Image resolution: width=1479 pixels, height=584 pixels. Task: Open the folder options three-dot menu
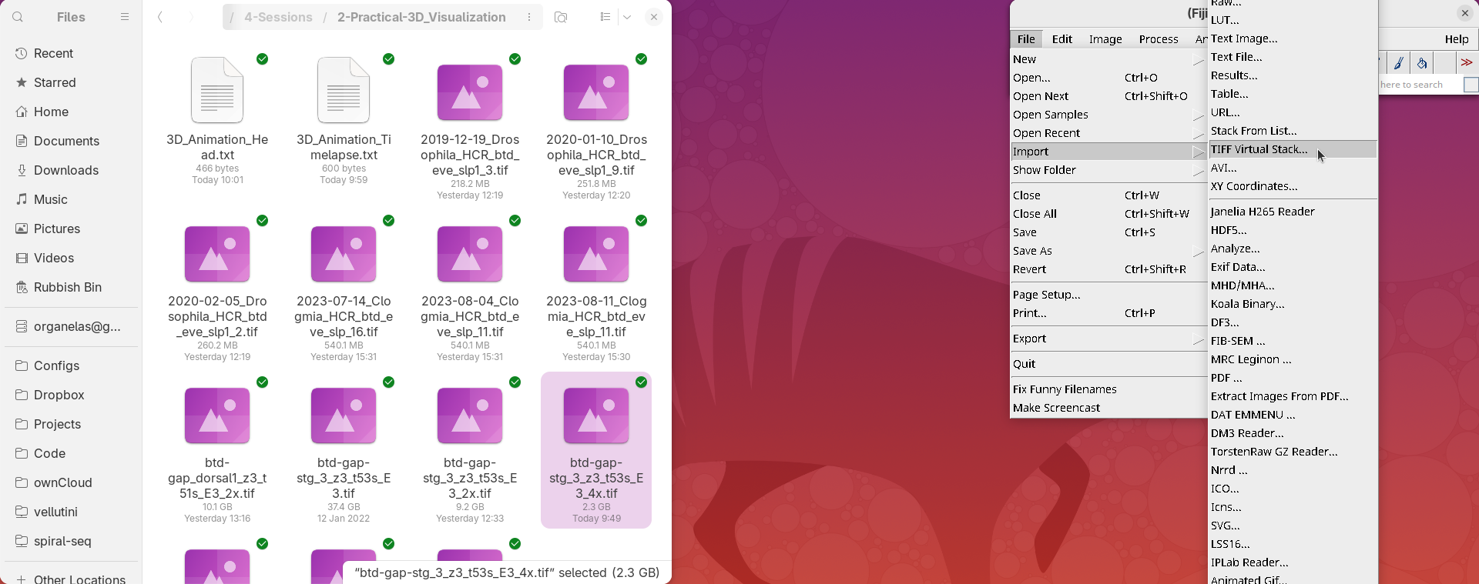pos(529,17)
